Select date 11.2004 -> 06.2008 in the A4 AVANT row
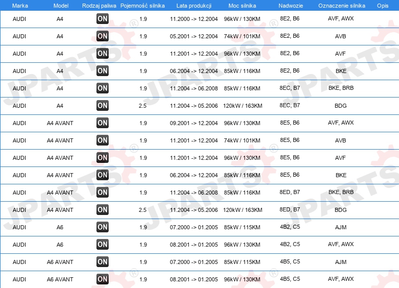This screenshot has width=399, height=288. click(194, 193)
